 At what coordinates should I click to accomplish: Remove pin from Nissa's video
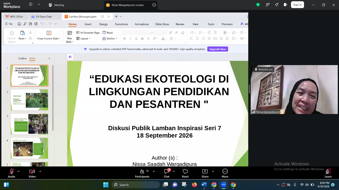tap(264, 69)
